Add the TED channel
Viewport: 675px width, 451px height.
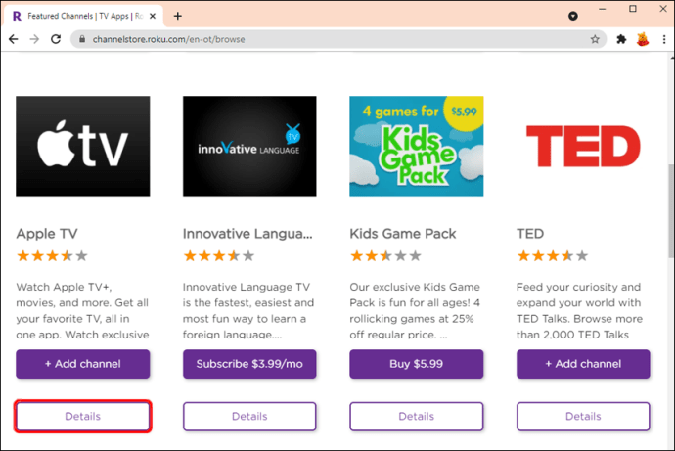pyautogui.click(x=582, y=365)
